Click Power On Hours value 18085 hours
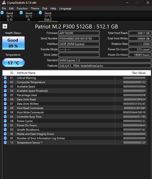The image size is (152, 179). coord(140,55)
